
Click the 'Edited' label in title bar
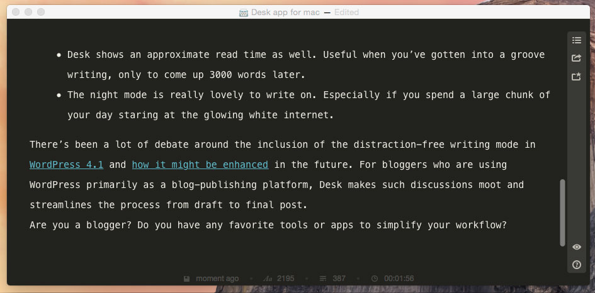[x=346, y=12]
